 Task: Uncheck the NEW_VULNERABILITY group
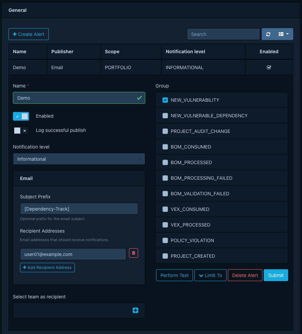165,100
